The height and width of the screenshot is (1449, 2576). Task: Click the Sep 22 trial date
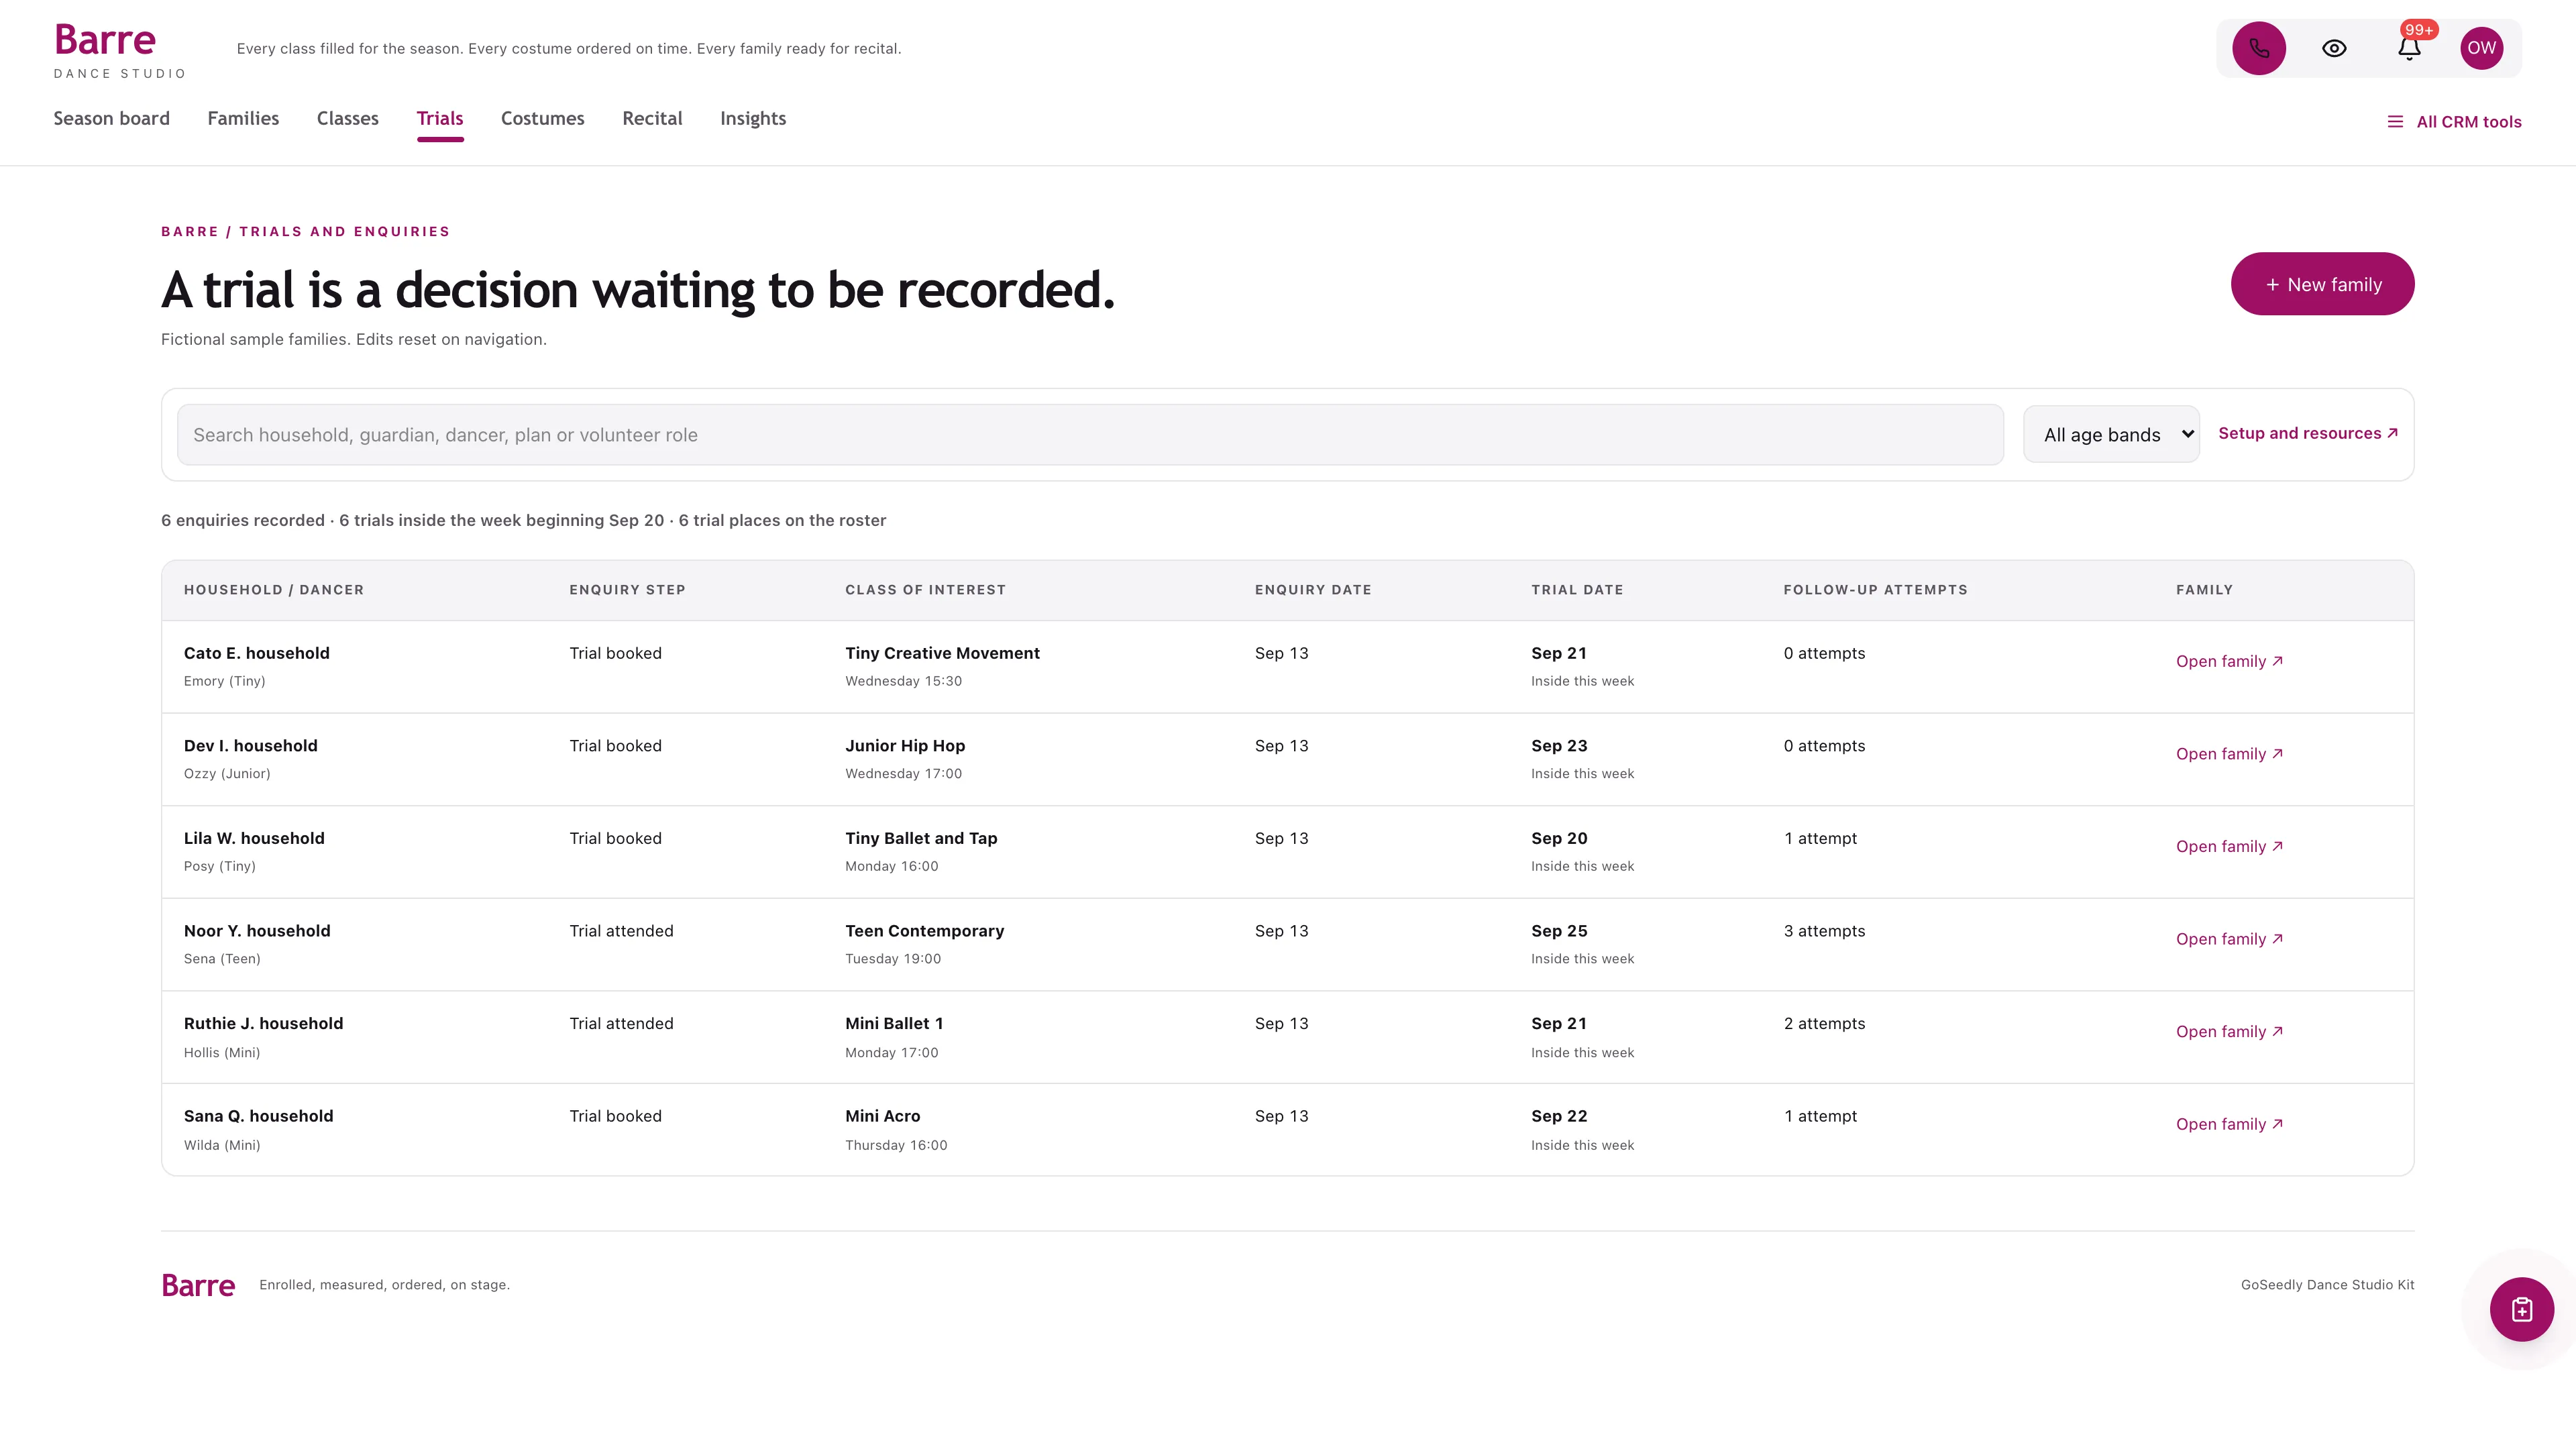pos(1559,1116)
